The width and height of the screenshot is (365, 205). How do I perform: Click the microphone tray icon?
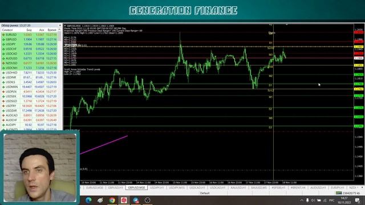[307, 200]
